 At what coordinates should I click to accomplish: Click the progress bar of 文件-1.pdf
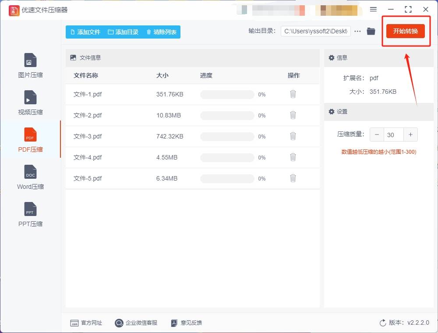(x=227, y=95)
